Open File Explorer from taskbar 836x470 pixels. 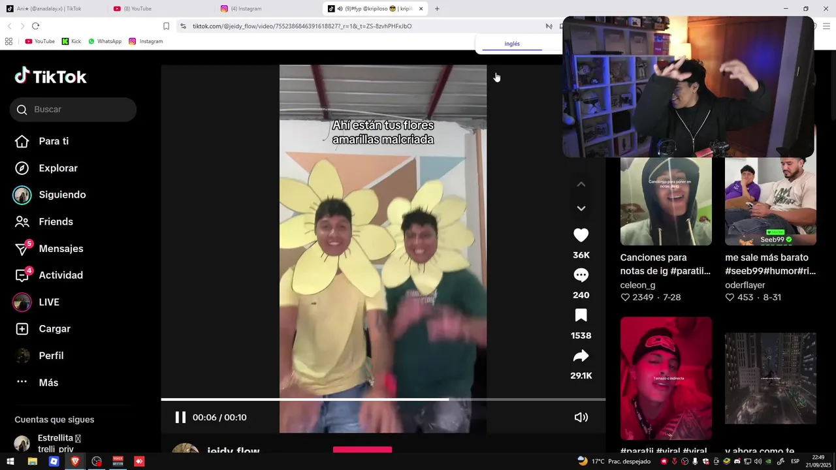coord(32,462)
